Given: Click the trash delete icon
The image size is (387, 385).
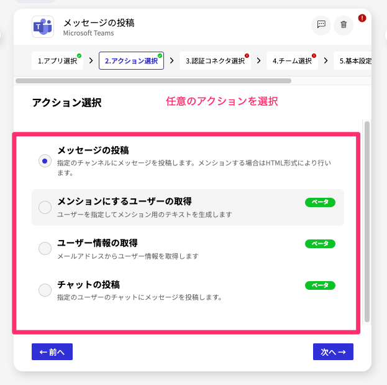Looking at the screenshot, I should (x=344, y=24).
